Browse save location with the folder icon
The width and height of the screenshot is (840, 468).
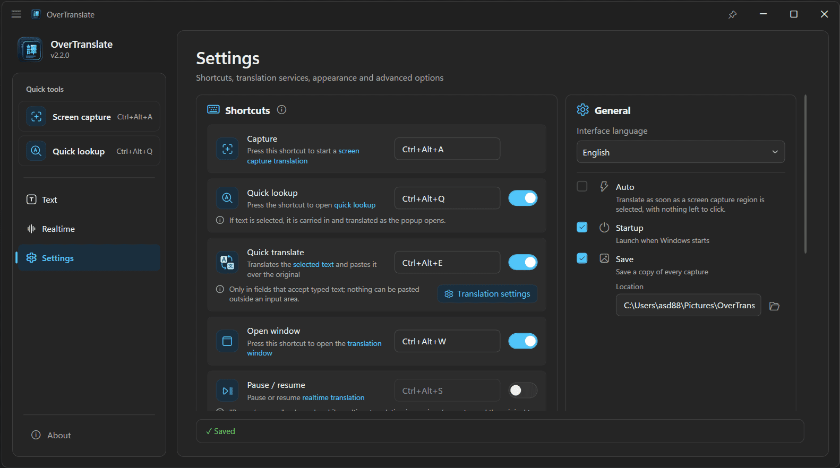click(774, 306)
